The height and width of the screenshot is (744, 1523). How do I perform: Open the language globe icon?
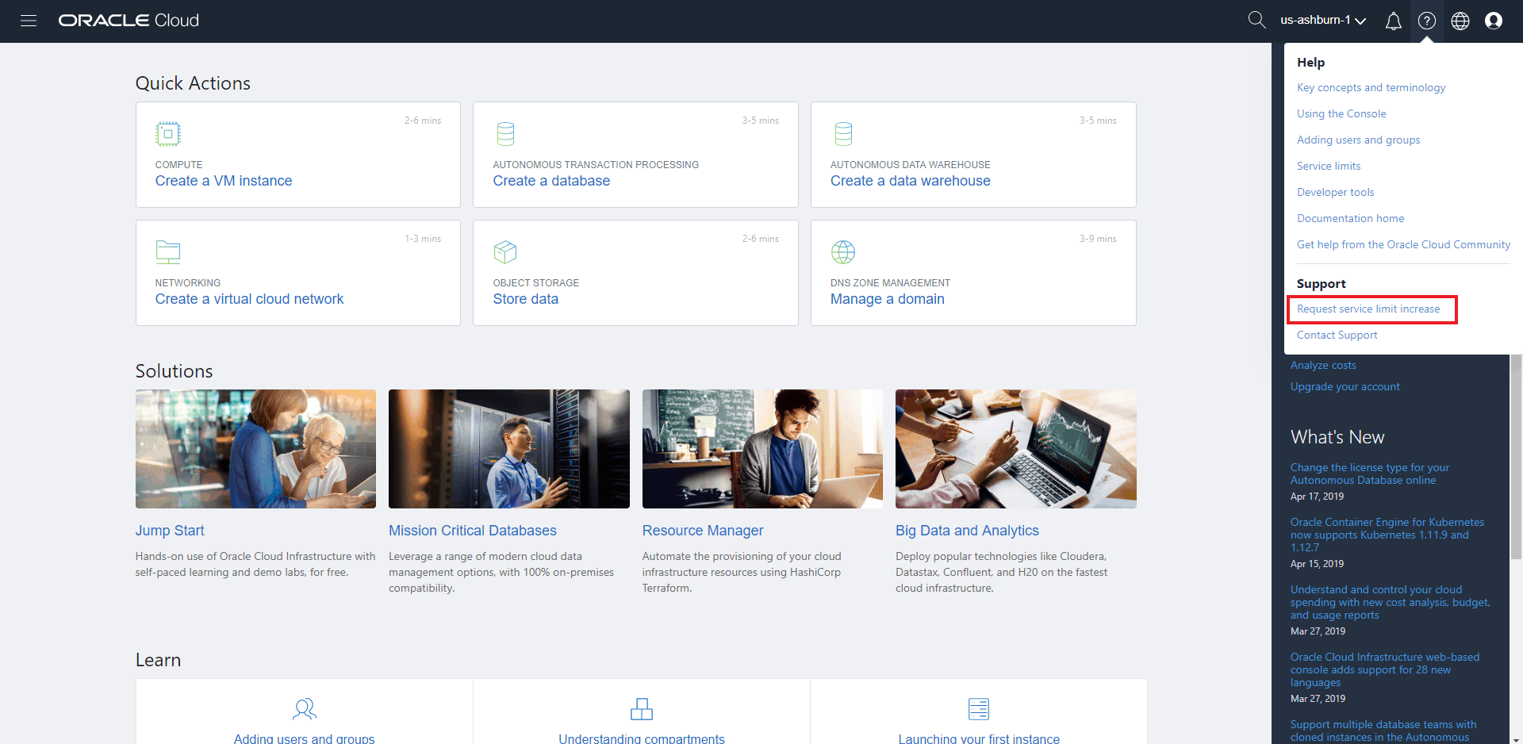(x=1460, y=21)
